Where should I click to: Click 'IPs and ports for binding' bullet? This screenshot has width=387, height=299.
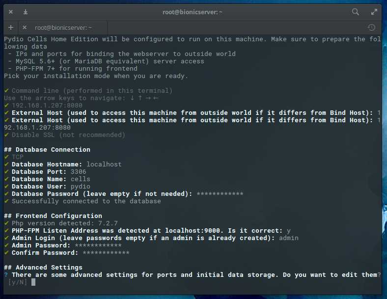[122, 54]
